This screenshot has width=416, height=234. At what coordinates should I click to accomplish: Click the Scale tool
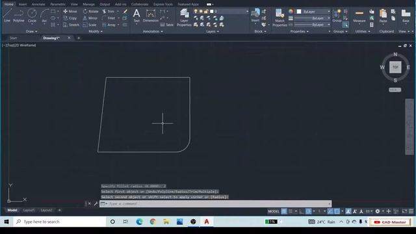(x=90, y=25)
